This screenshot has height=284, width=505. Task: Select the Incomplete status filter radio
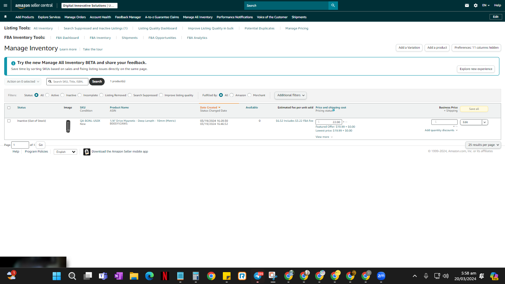[x=80, y=95]
